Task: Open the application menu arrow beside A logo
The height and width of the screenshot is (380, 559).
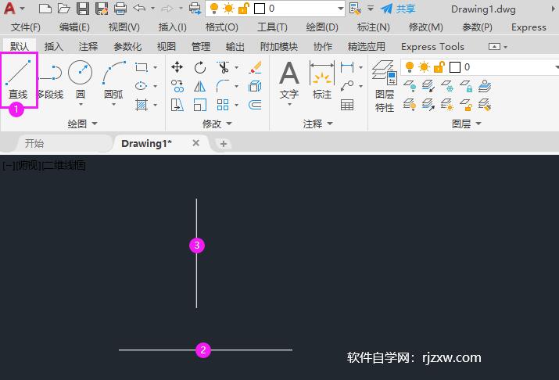Action: [x=22, y=8]
